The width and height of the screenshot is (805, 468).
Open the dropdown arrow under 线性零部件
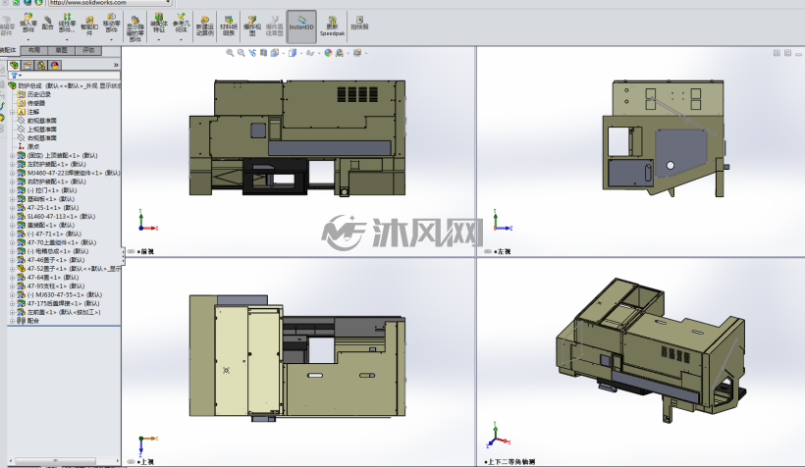[x=67, y=39]
